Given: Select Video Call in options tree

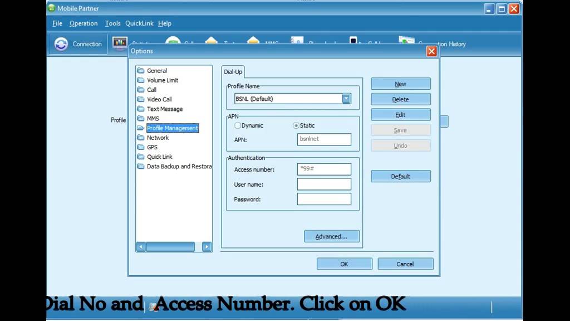Looking at the screenshot, I should tap(159, 99).
